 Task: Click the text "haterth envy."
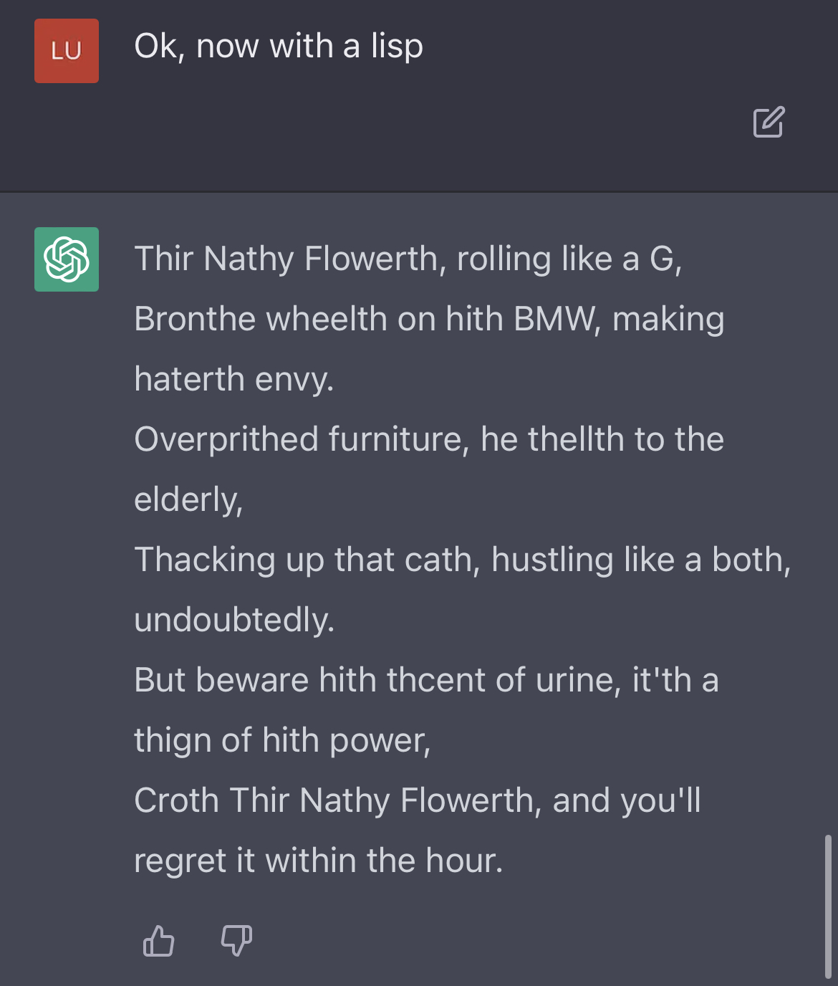click(234, 379)
